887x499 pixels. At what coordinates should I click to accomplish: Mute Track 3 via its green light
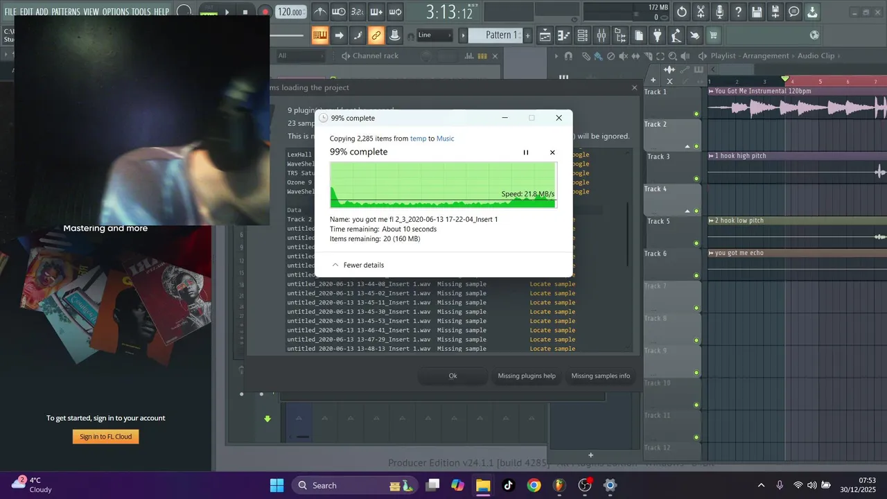[x=696, y=179]
